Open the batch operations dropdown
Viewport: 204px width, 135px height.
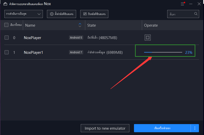click(23, 14)
